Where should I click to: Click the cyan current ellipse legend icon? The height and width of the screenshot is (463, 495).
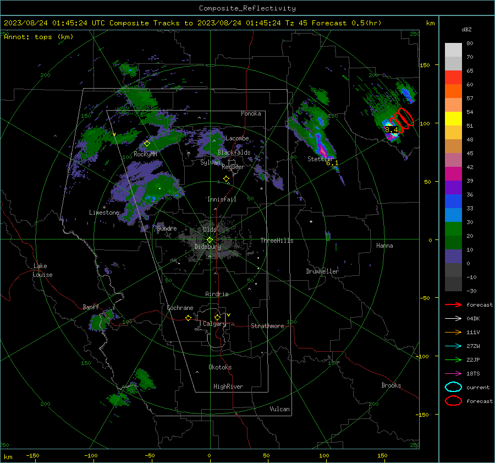453,387
